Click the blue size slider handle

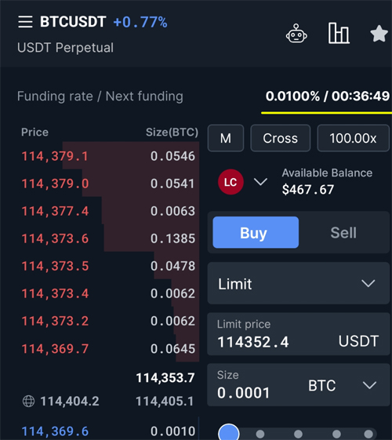[229, 433]
